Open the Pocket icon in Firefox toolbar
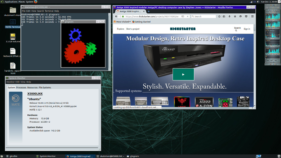This screenshot has width=281, height=158. pos(246,16)
